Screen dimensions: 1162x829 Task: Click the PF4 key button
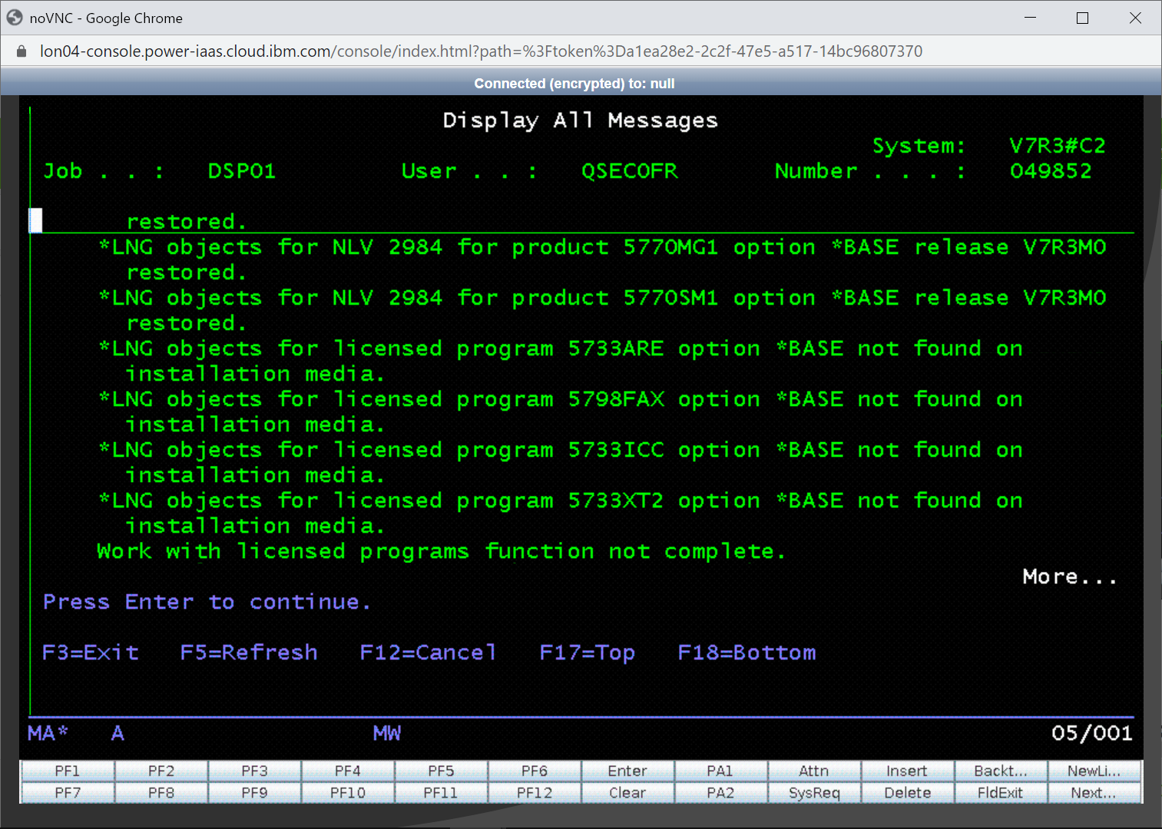tap(348, 771)
